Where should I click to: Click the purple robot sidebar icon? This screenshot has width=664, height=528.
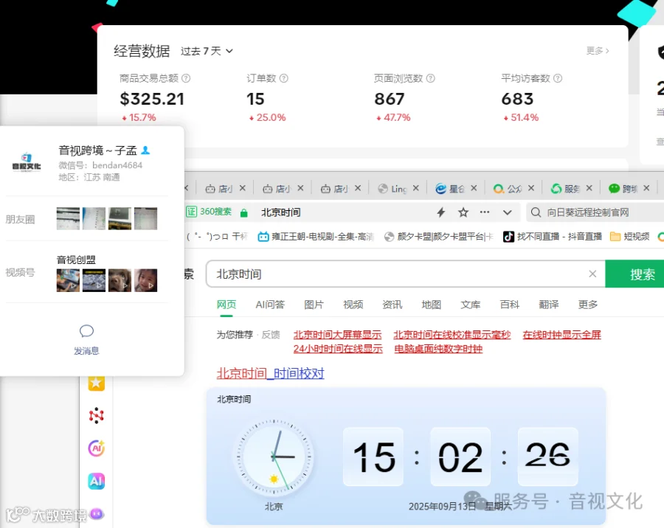pyautogui.click(x=97, y=514)
